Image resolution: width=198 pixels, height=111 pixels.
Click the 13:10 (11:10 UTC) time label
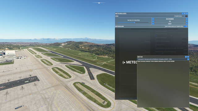(133, 20)
